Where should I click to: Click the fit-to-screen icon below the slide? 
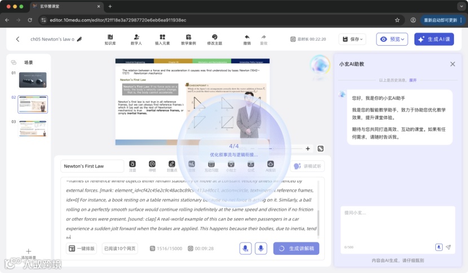(x=321, y=148)
